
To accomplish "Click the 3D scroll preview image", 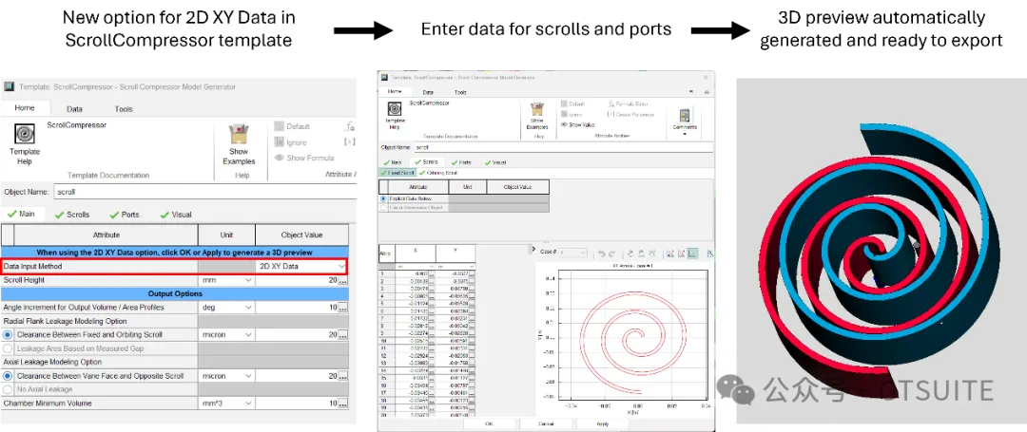I will pos(882,252).
